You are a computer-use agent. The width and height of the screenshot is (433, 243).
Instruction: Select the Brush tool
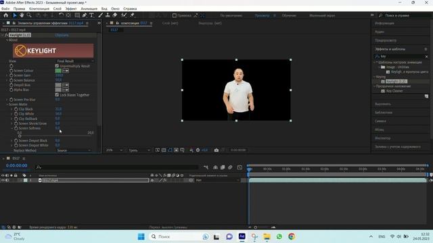pyautogui.click(x=101, y=16)
